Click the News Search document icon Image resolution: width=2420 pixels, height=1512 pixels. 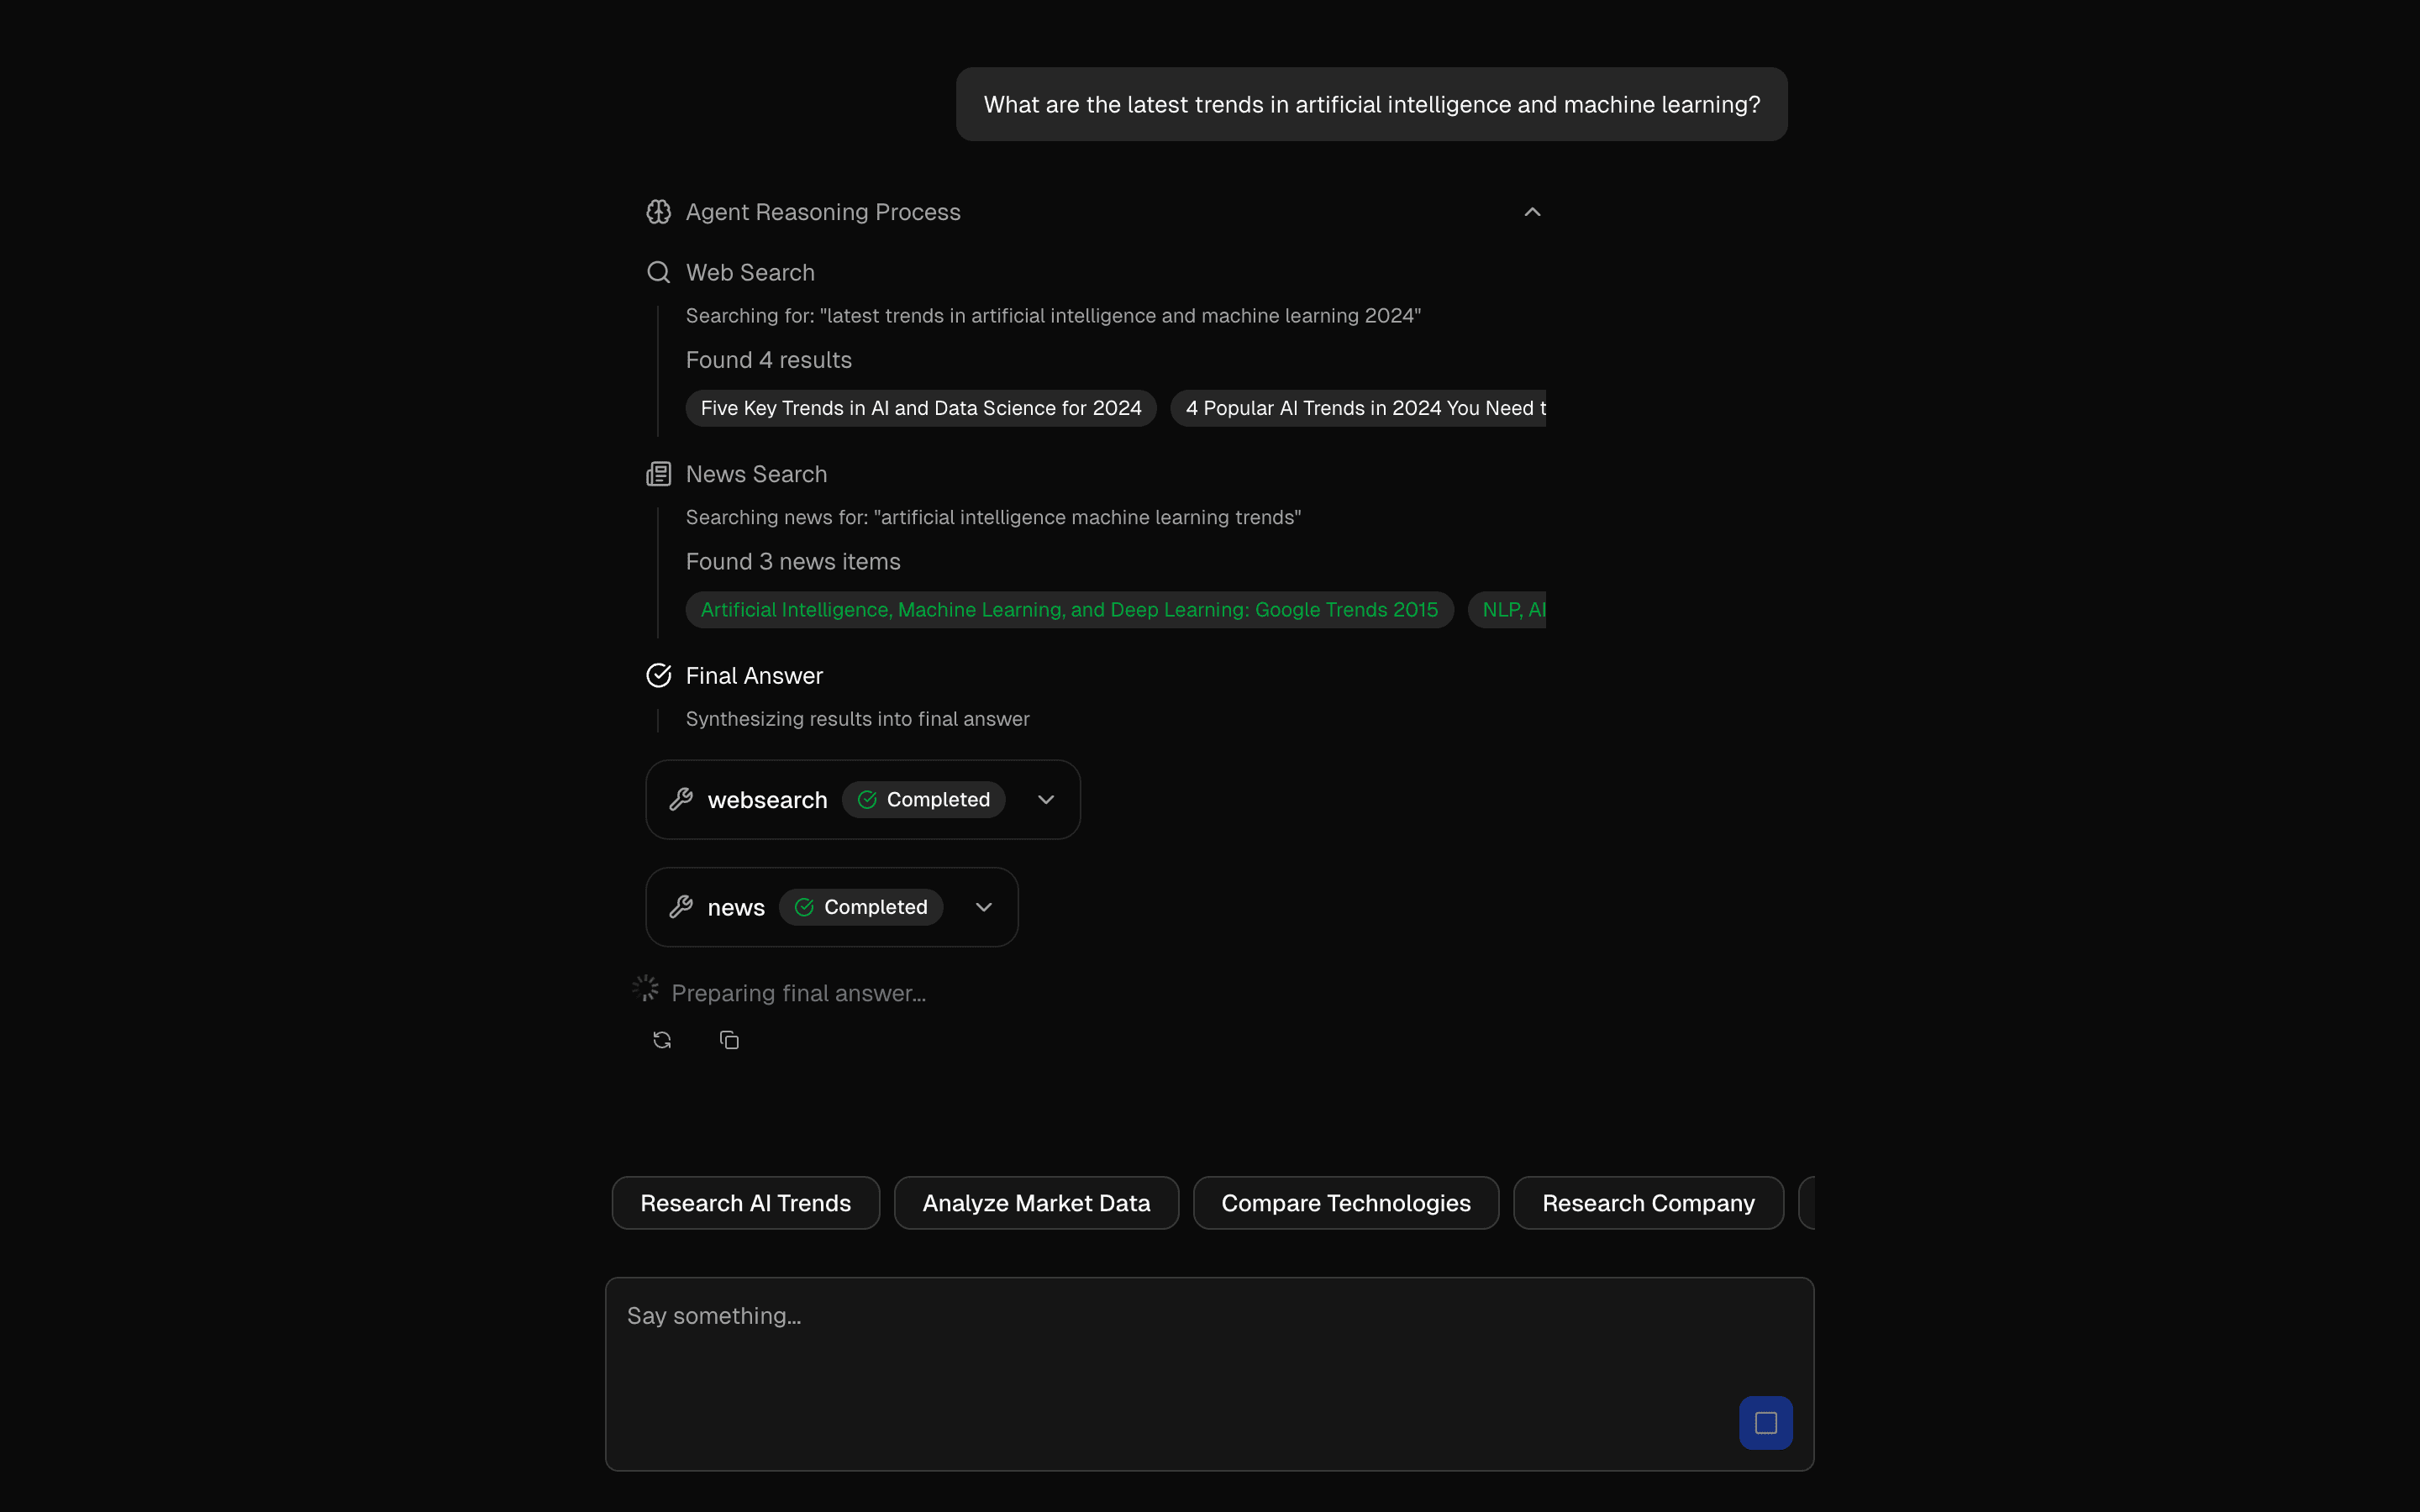pyautogui.click(x=658, y=473)
